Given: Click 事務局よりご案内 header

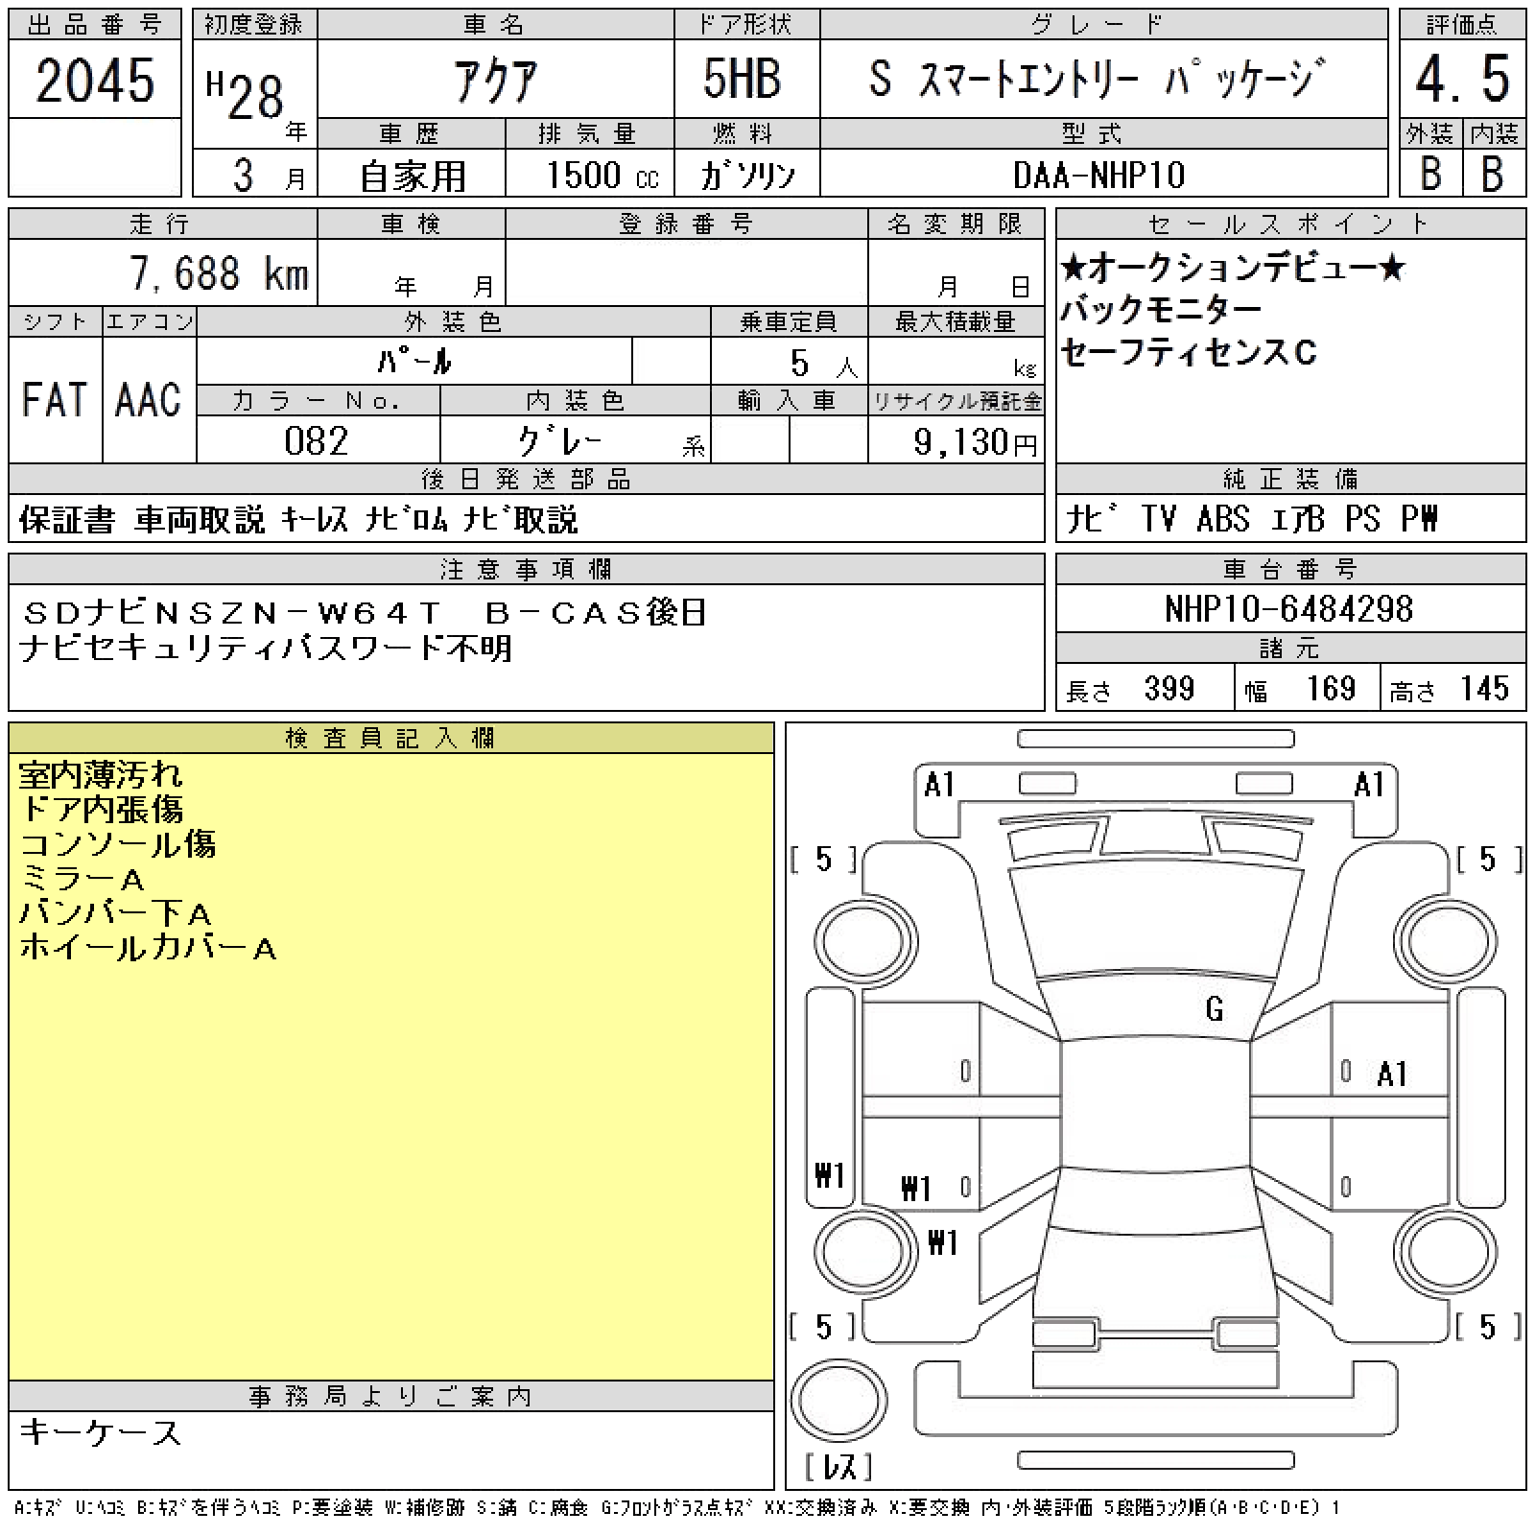Looking at the screenshot, I should pos(390,1396).
